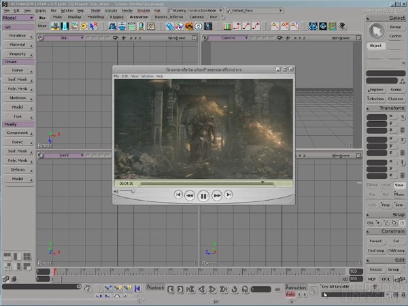Click the movie camera icon in the toolbar
408x306 pixels.
[x=341, y=27]
